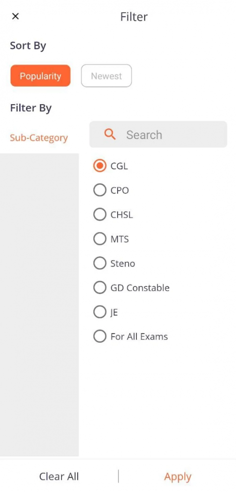Close the Filter panel with X icon
236x492 pixels.
15,16
